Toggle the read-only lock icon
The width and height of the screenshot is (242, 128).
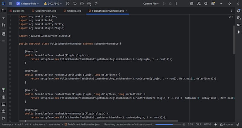(238, 124)
